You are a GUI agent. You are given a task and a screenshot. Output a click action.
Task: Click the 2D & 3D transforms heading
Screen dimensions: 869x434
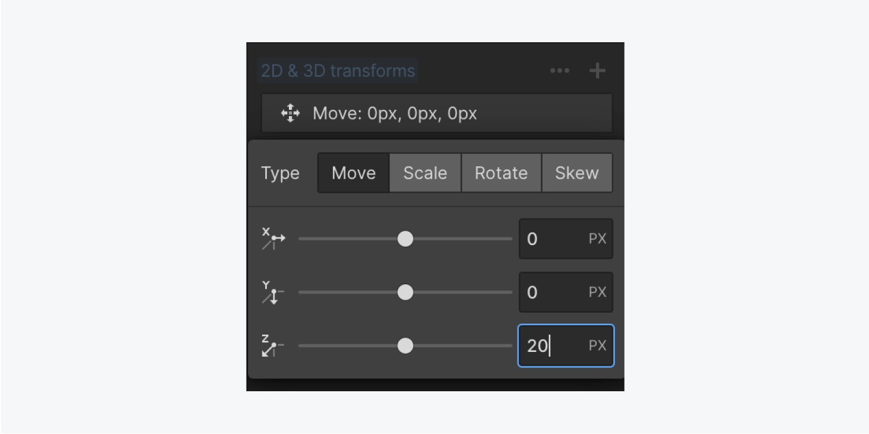pyautogui.click(x=338, y=71)
